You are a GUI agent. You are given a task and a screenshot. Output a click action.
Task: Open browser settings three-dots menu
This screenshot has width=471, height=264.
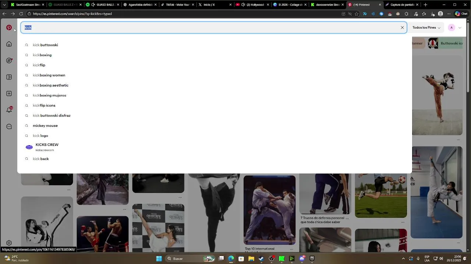tap(449, 14)
